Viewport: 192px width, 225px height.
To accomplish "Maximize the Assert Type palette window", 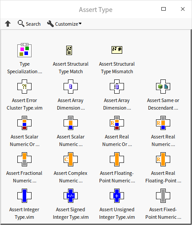I will coord(164,9).
